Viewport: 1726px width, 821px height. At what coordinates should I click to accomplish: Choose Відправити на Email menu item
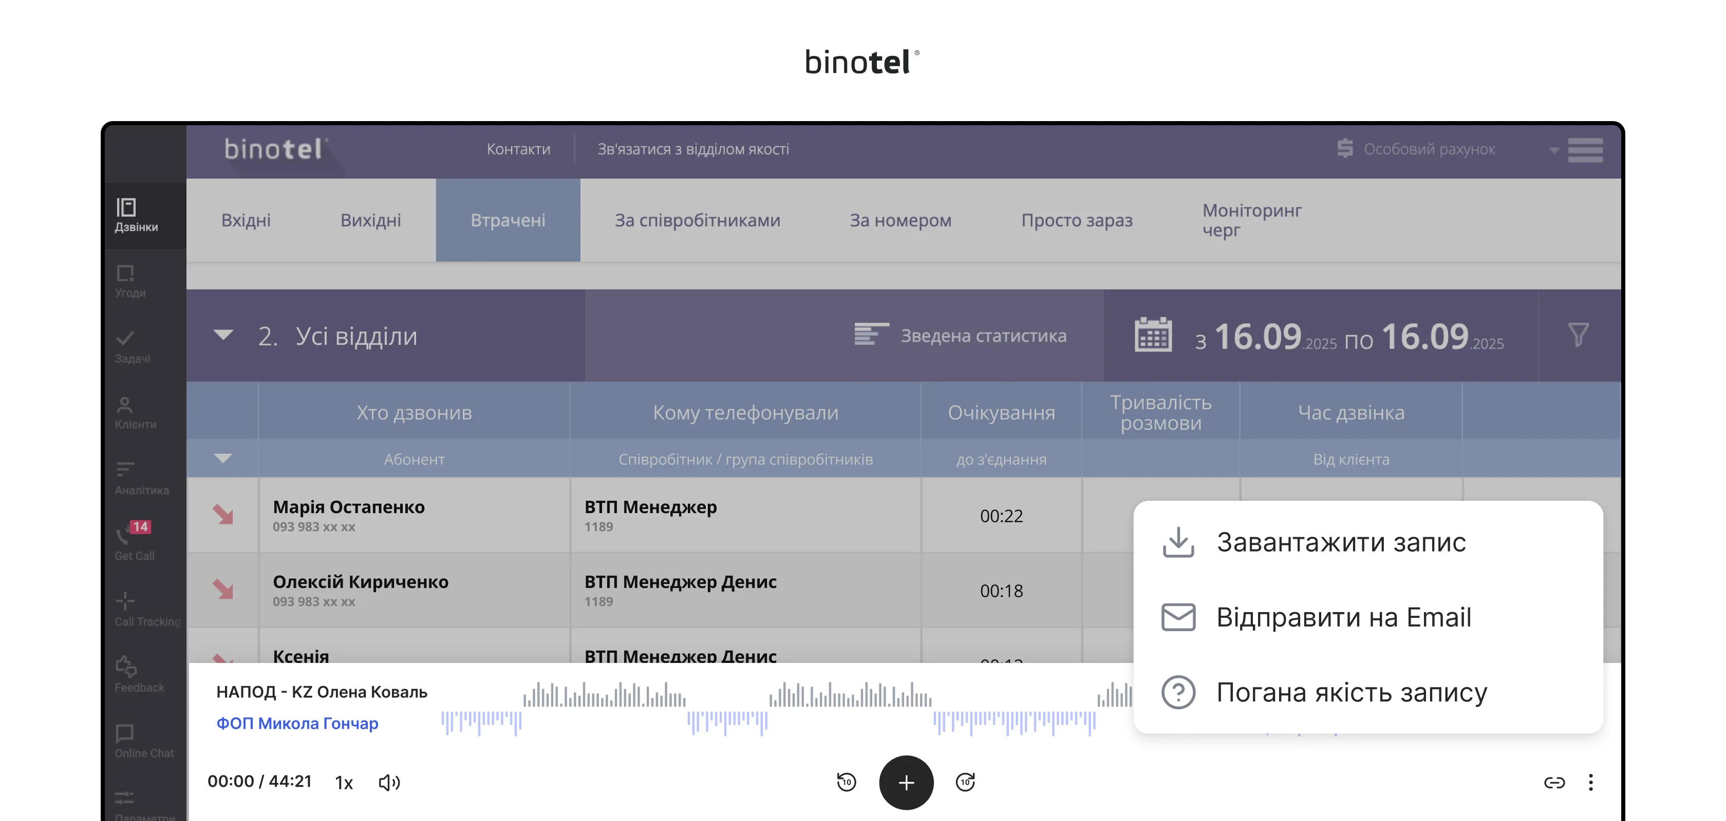coord(1367,617)
